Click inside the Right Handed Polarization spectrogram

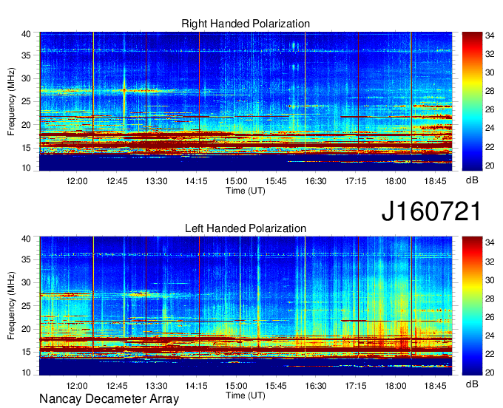(x=246, y=101)
